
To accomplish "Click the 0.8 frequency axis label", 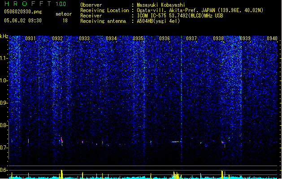I will (x=4, y=125).
